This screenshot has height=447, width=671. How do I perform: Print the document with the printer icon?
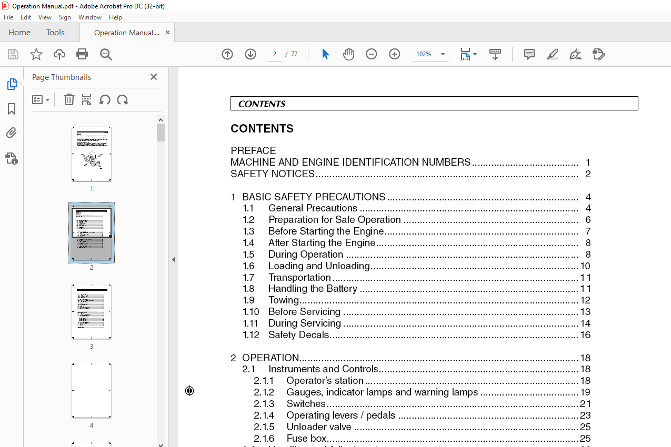82,54
